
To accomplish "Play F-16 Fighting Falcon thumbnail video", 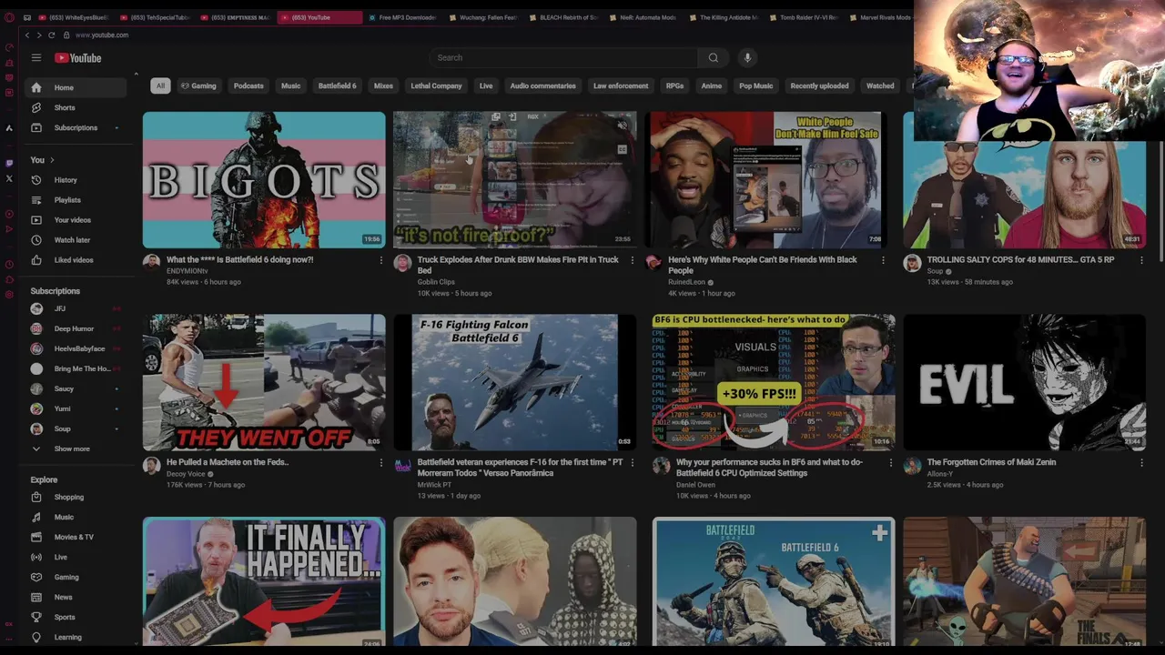I will [515, 382].
